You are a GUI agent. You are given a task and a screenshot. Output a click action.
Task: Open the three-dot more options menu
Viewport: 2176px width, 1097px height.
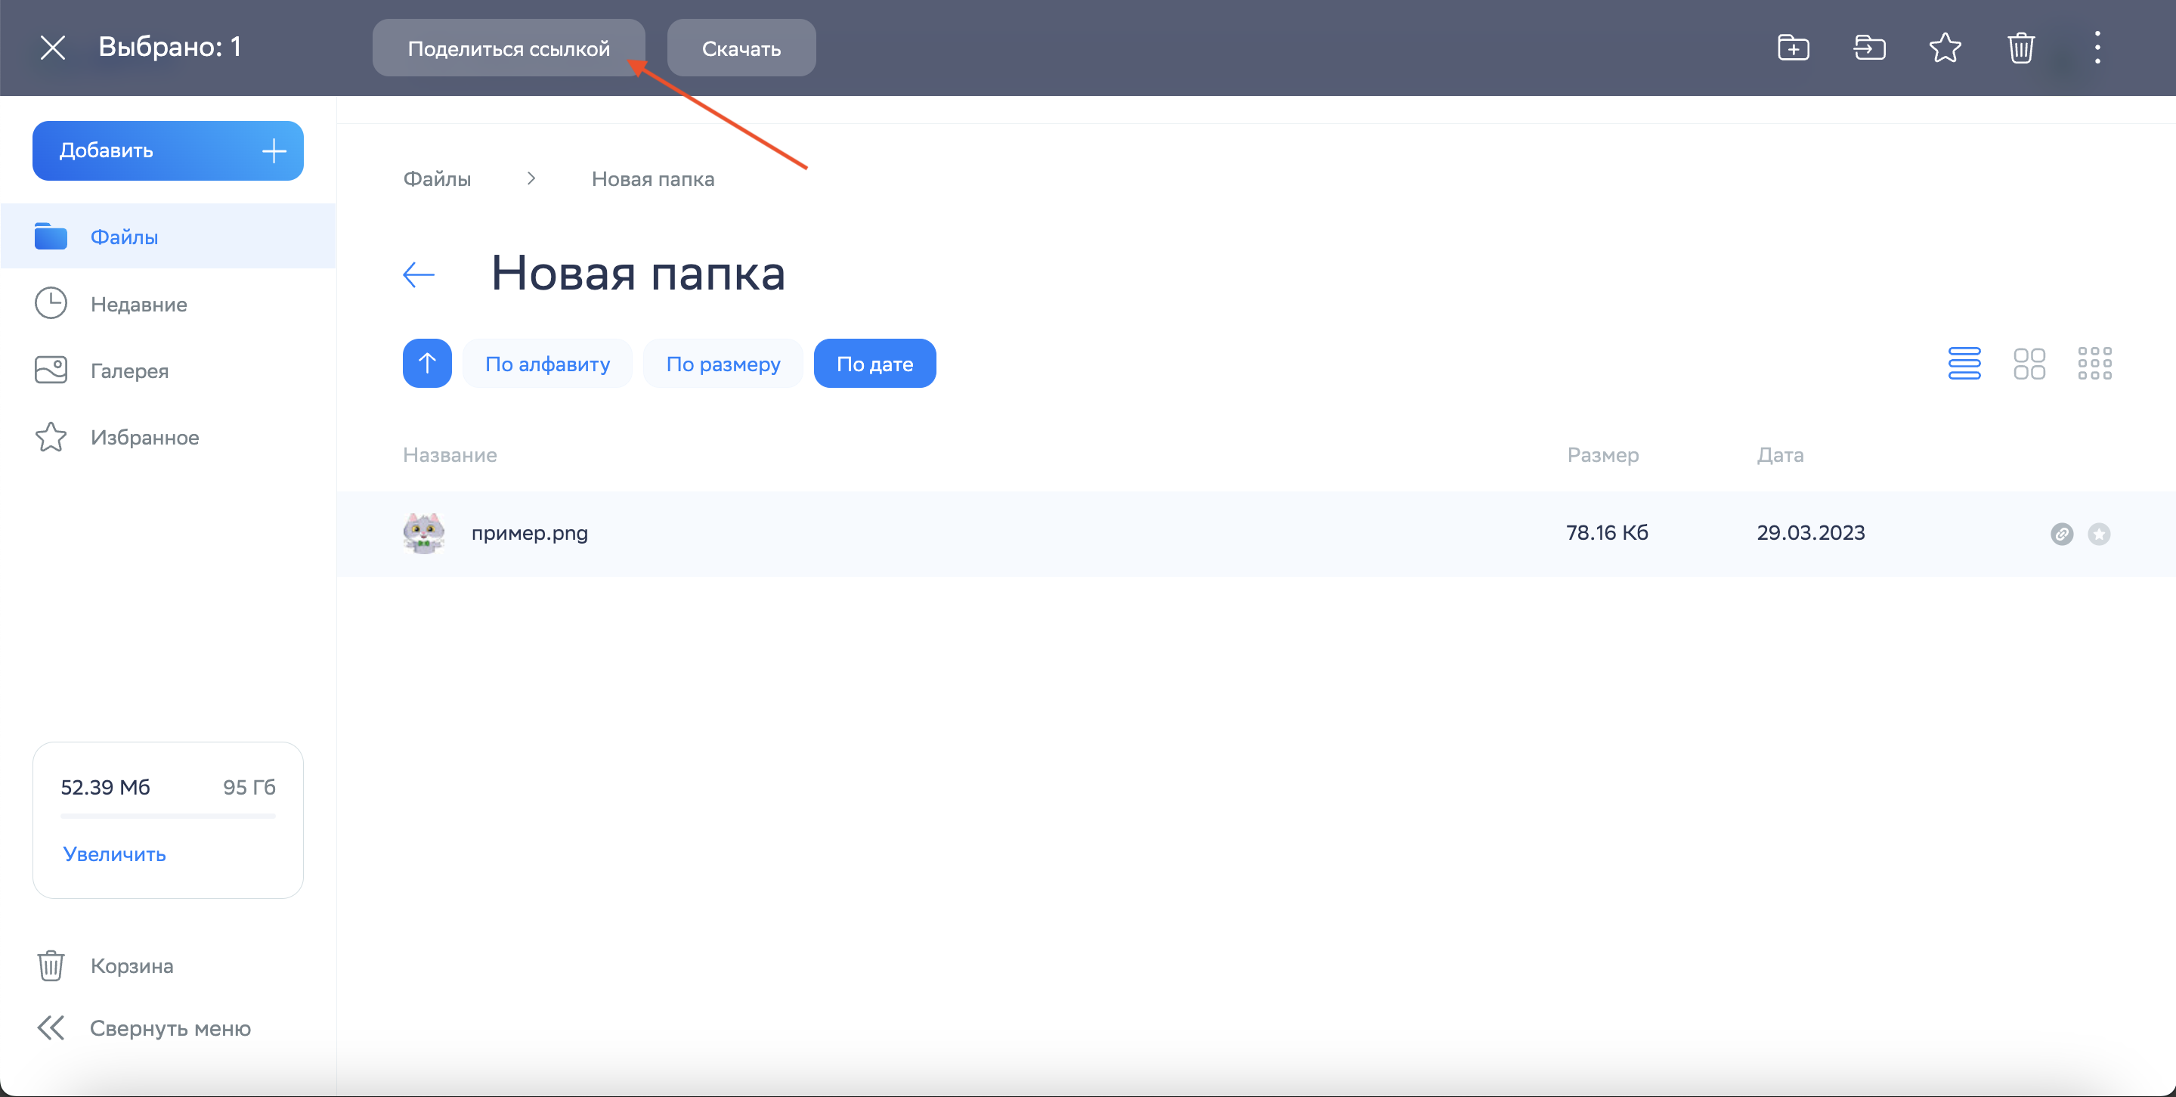point(2097,48)
